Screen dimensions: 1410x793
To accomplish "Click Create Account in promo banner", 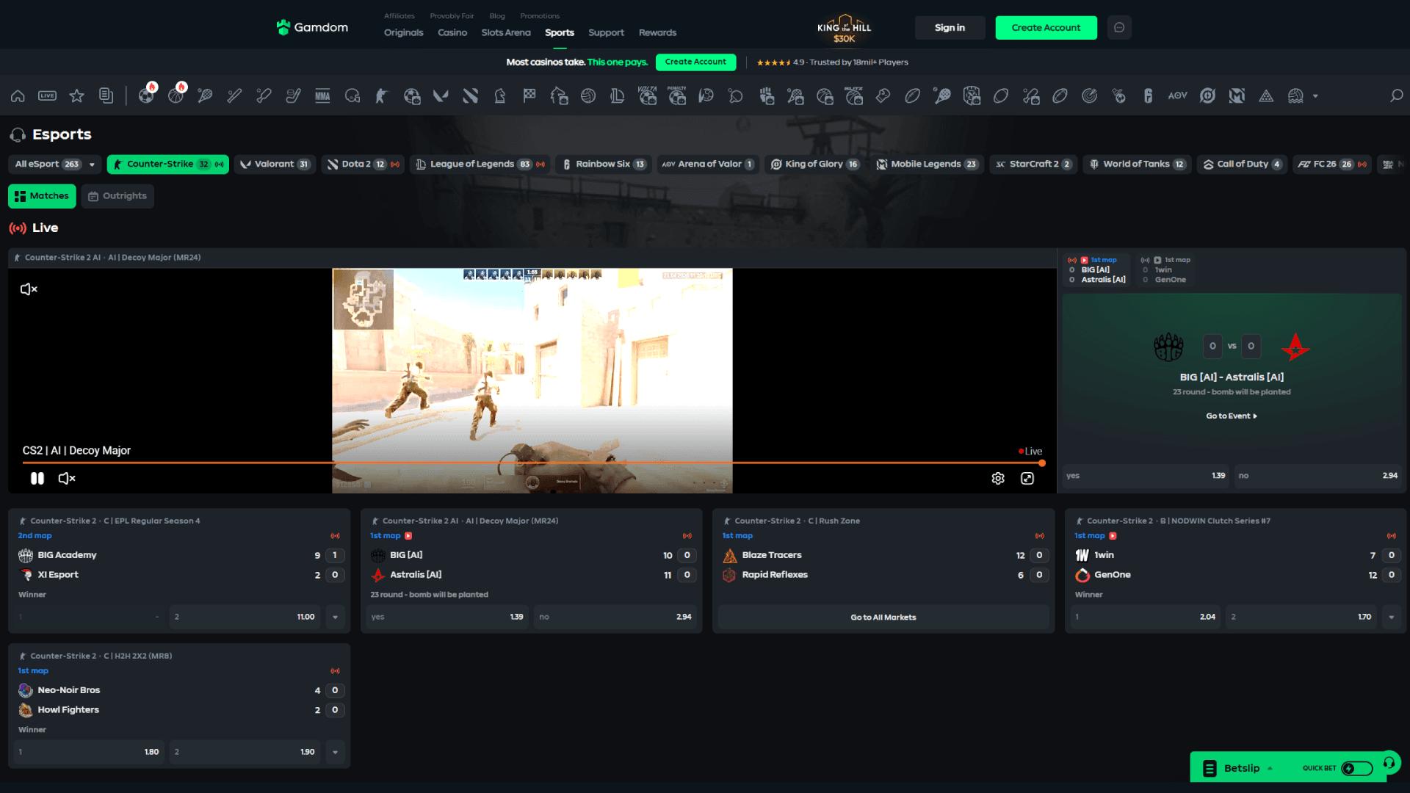I will [695, 62].
